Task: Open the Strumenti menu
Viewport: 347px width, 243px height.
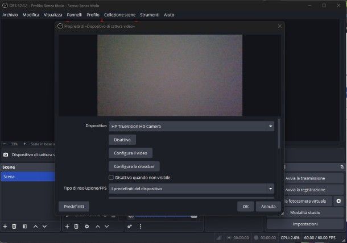Action: point(150,15)
